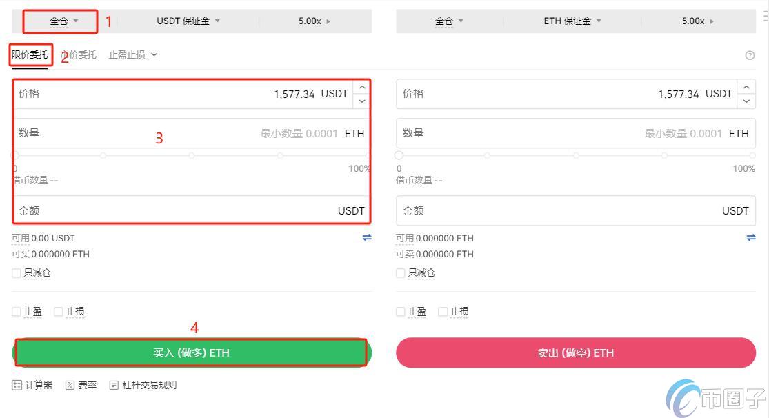Open the 全仓 margin mode dropdown
The height and width of the screenshot is (418, 769).
pos(59,21)
